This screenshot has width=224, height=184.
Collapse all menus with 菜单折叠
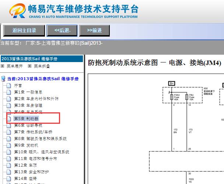[x=42, y=66]
